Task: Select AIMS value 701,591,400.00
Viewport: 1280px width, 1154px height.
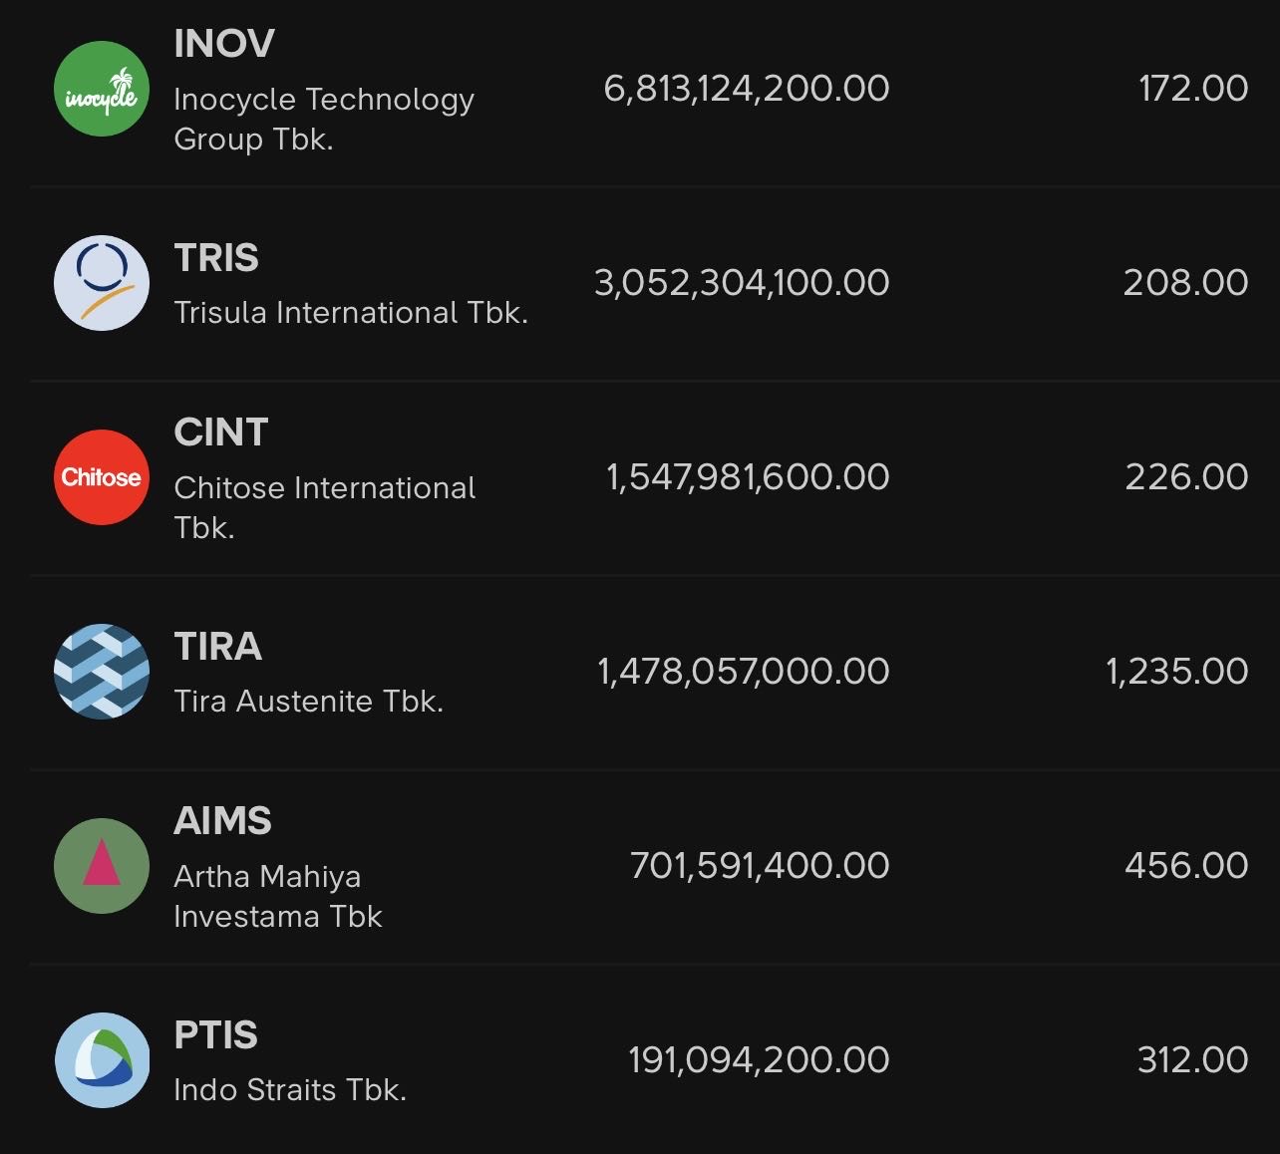Action: [x=760, y=866]
